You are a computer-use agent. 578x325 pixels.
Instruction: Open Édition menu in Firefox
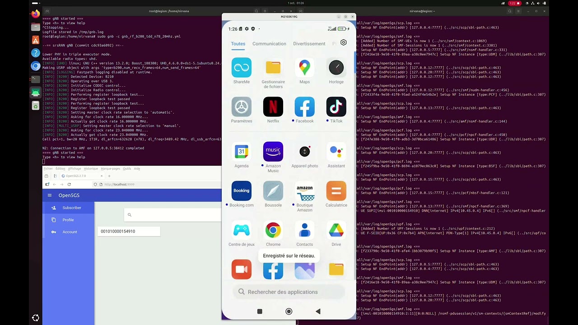pos(60,169)
